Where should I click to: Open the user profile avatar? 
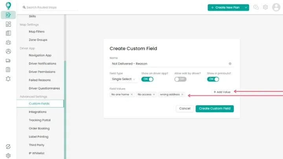(x=276, y=7)
